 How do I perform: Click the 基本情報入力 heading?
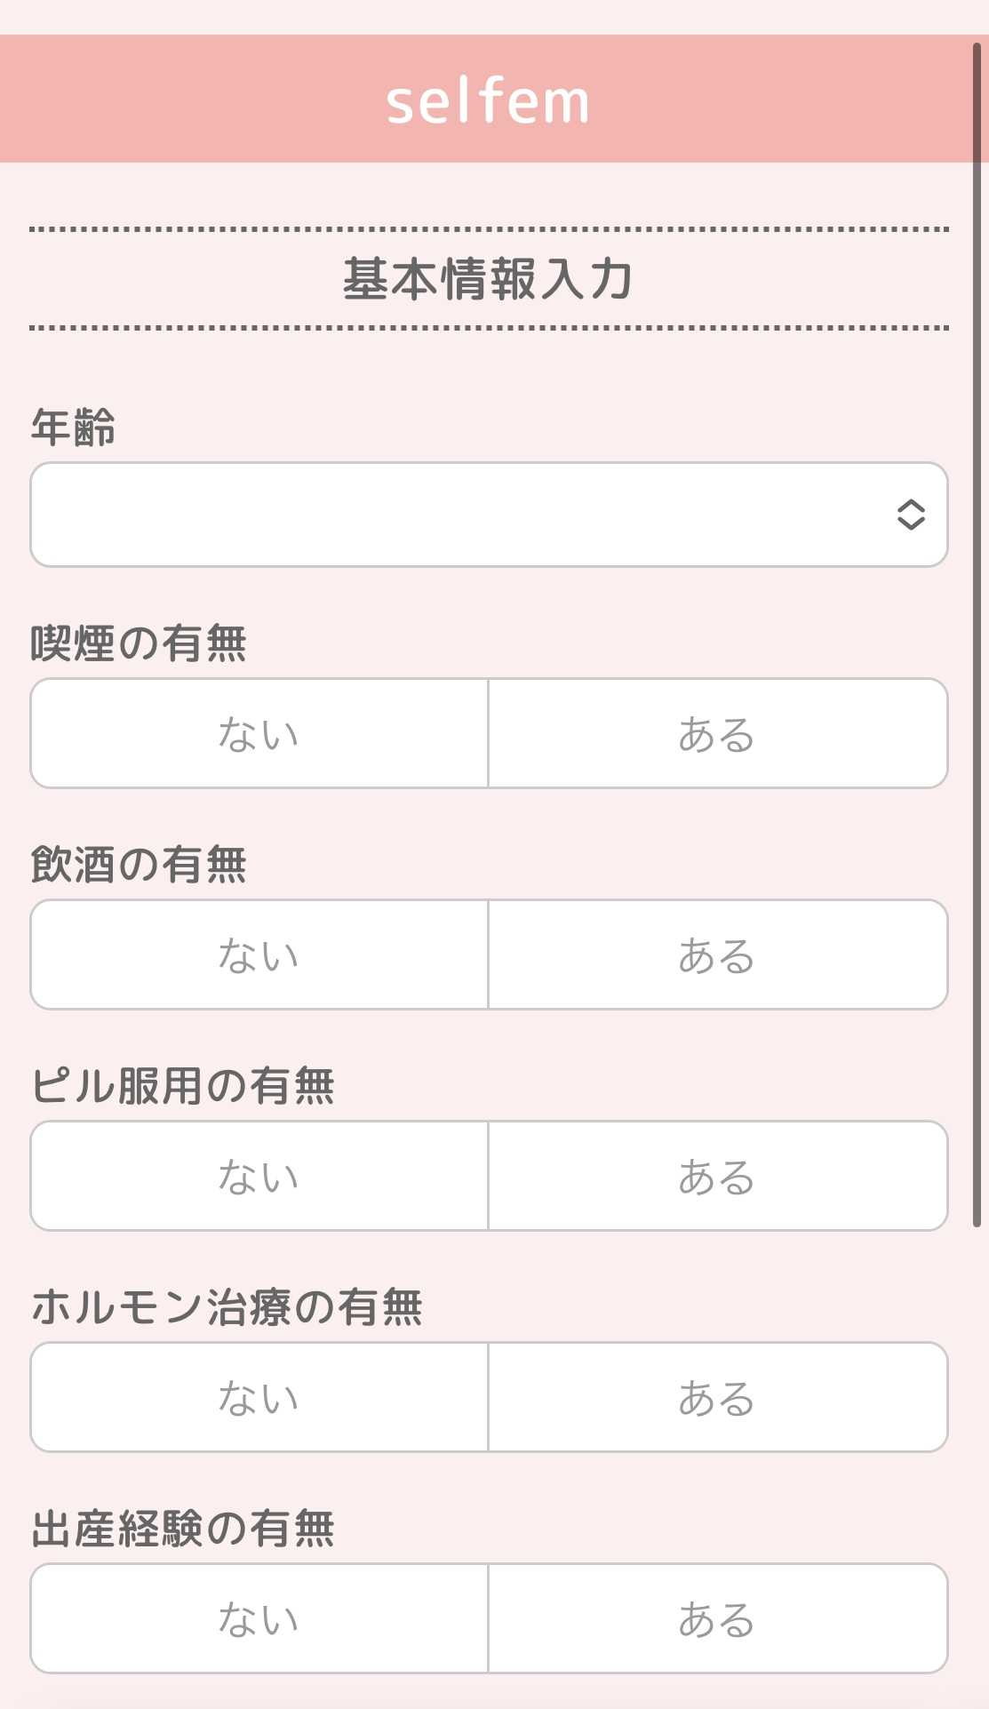pyautogui.click(x=488, y=279)
